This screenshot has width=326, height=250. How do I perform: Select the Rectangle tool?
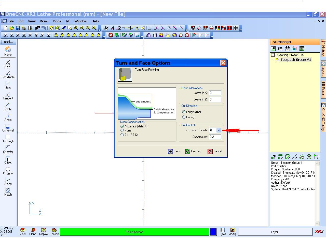click(8, 139)
